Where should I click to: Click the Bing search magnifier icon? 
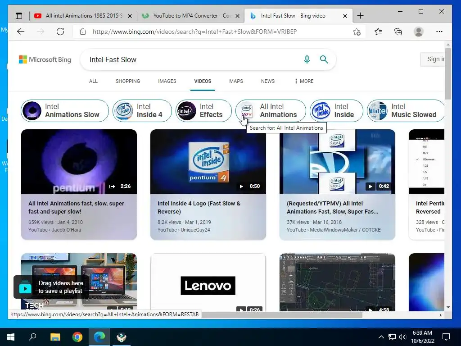[x=324, y=59]
